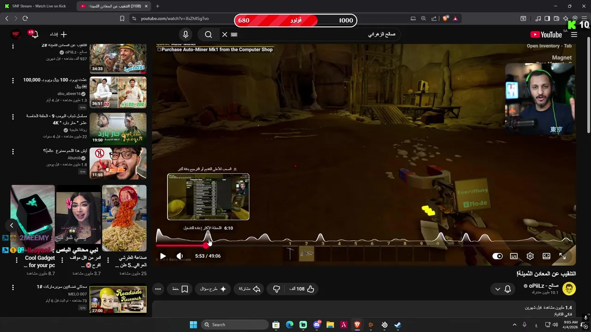Viewport: 591px width, 332px height.
Task: Open a new browser tab
Action: 157,6
